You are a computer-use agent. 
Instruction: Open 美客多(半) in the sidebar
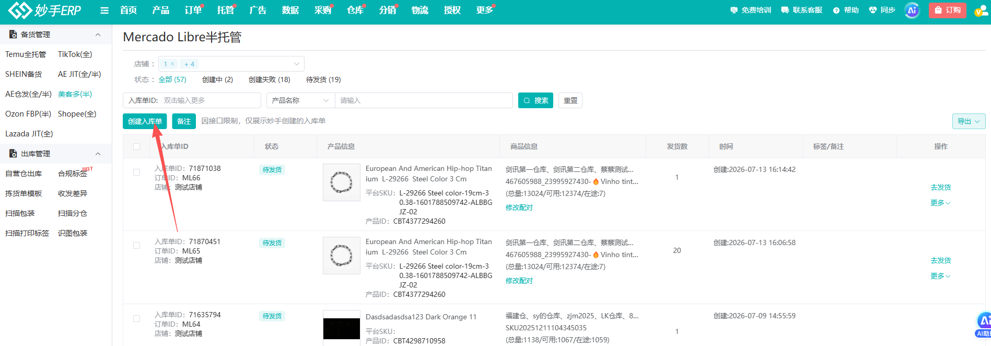(75, 94)
